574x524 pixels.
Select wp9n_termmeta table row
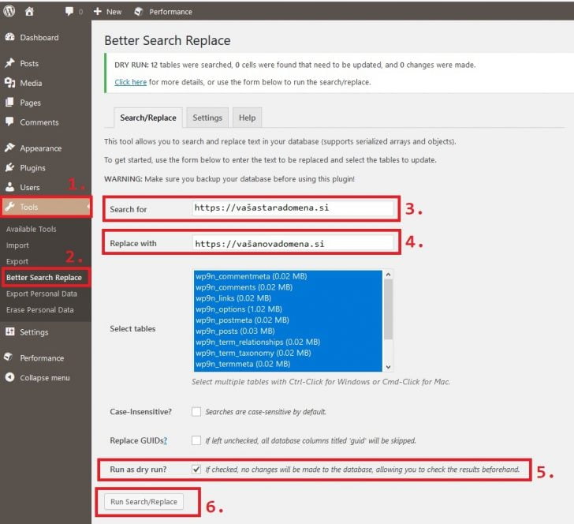(x=288, y=364)
